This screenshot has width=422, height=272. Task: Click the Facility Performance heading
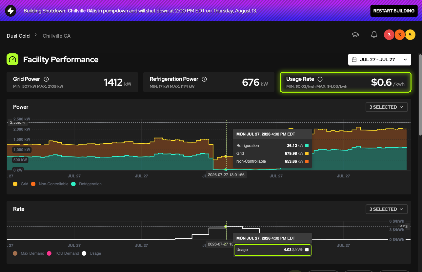pyautogui.click(x=61, y=60)
